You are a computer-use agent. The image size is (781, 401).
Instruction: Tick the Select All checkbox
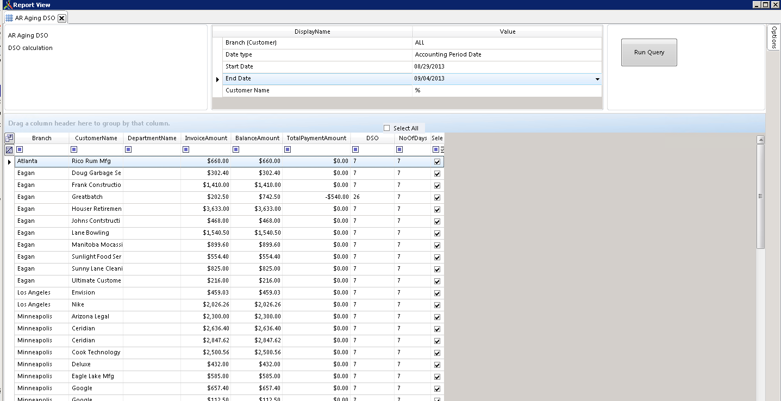pyautogui.click(x=387, y=128)
